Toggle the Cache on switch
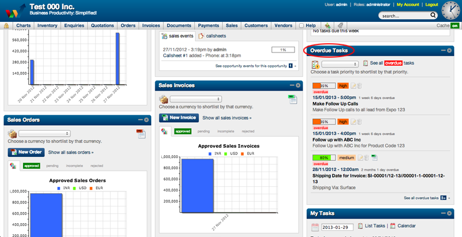Screen dimensions: 462x237 coord(454,26)
